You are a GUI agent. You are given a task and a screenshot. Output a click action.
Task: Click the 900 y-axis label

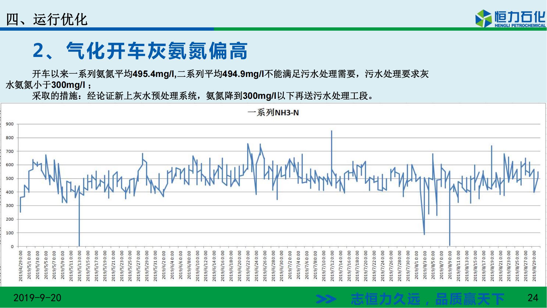(x=10, y=124)
